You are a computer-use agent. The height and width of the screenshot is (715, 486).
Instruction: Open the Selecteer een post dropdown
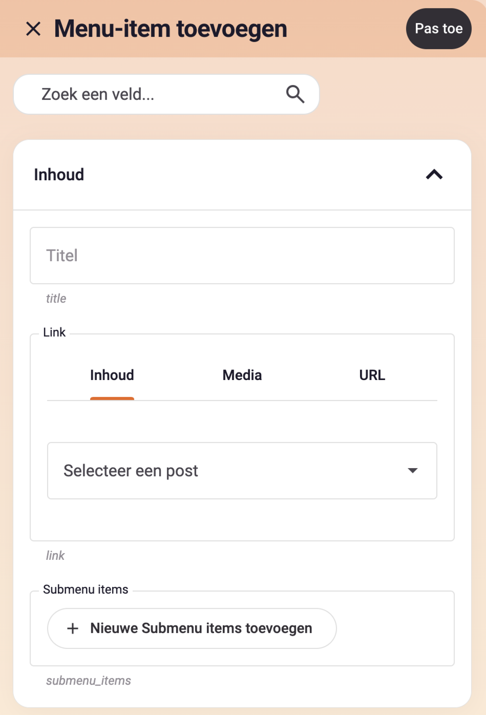(x=242, y=470)
